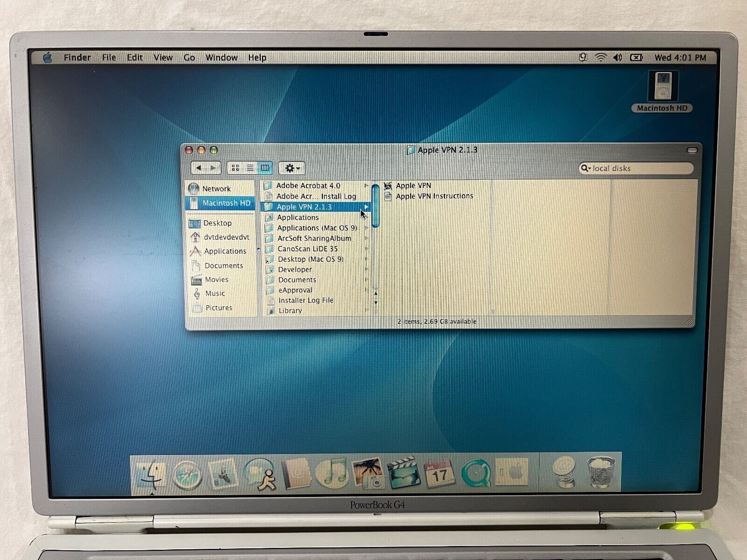Select the Apple VPN application
The height and width of the screenshot is (560, 747).
click(x=413, y=186)
